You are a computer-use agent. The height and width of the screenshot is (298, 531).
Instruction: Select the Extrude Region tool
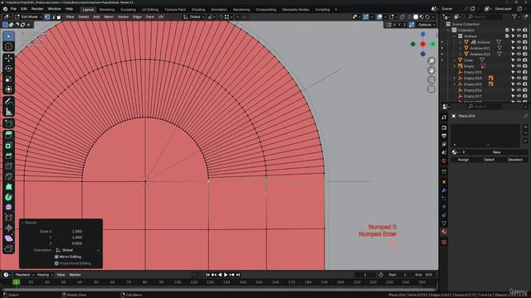click(8, 135)
